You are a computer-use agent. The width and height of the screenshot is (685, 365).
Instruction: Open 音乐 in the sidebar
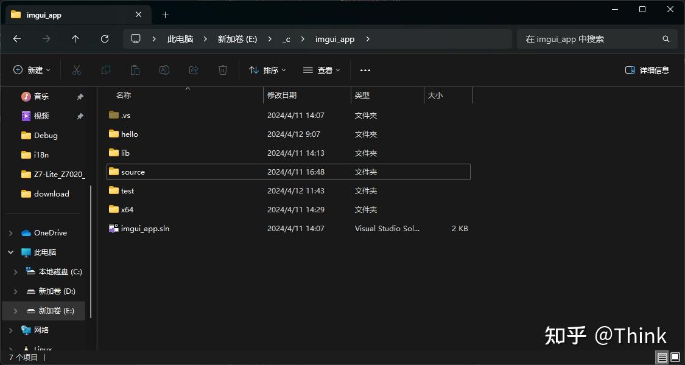click(41, 97)
